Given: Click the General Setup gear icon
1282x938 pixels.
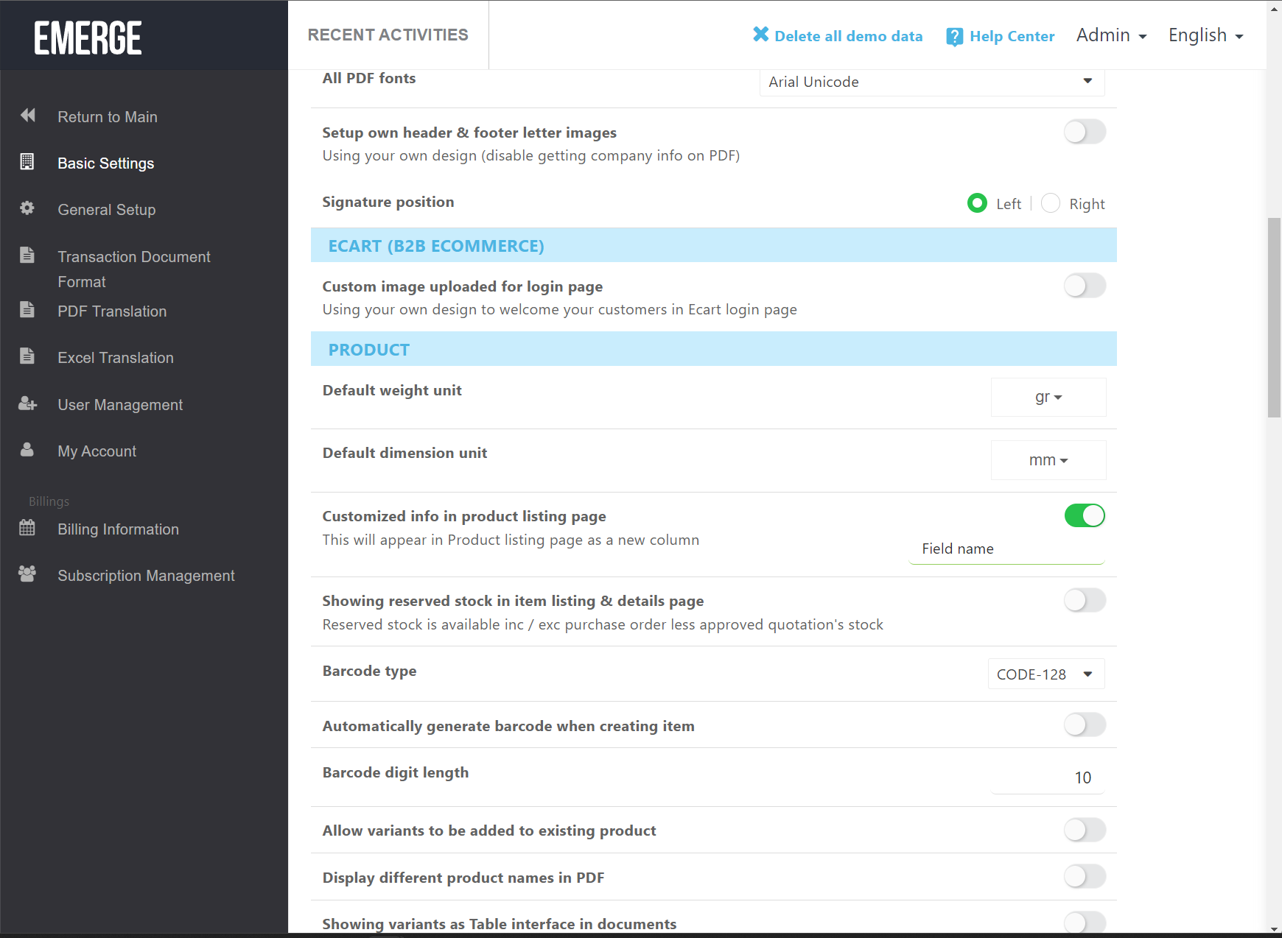Looking at the screenshot, I should pos(27,208).
